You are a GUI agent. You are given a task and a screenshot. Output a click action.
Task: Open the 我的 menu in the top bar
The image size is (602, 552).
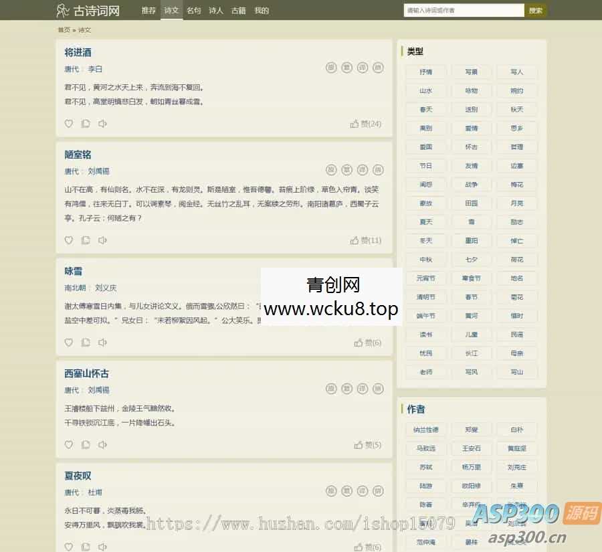pos(261,10)
